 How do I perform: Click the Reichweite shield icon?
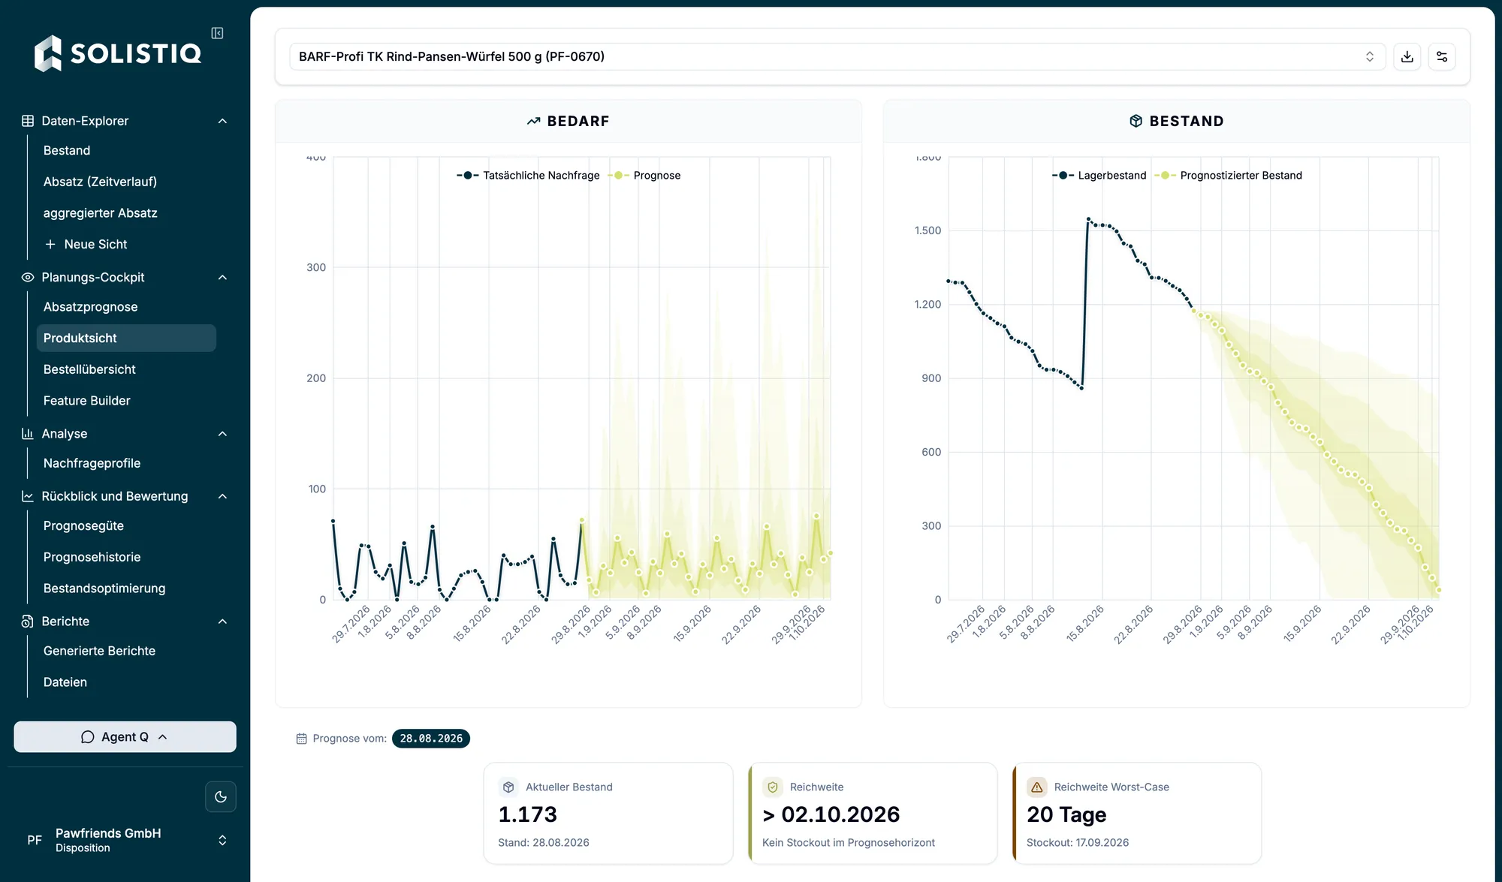(x=773, y=787)
